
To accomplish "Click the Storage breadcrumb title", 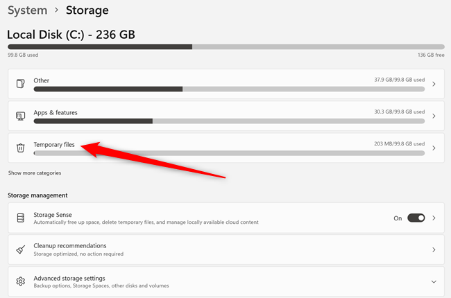I will (87, 10).
